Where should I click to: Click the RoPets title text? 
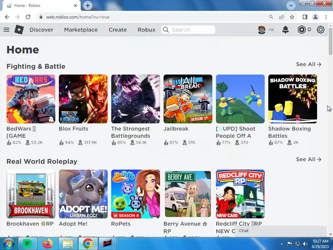pos(121,224)
